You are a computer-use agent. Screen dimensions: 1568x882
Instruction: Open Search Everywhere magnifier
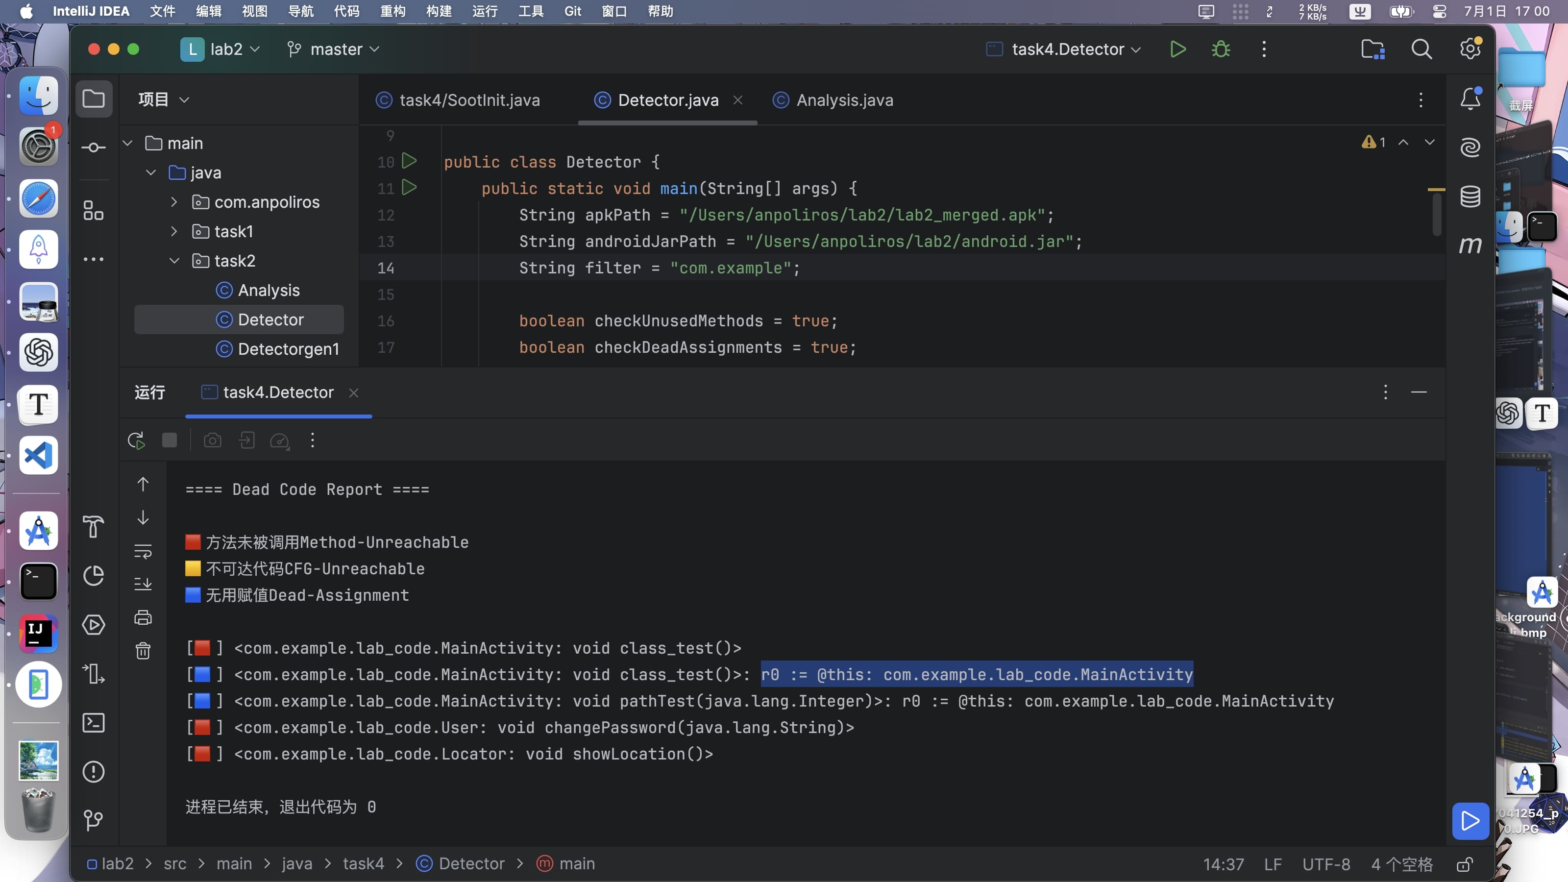coord(1421,49)
